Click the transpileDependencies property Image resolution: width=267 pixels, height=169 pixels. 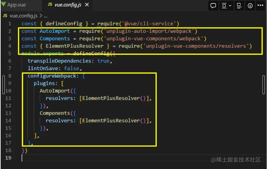60,61
